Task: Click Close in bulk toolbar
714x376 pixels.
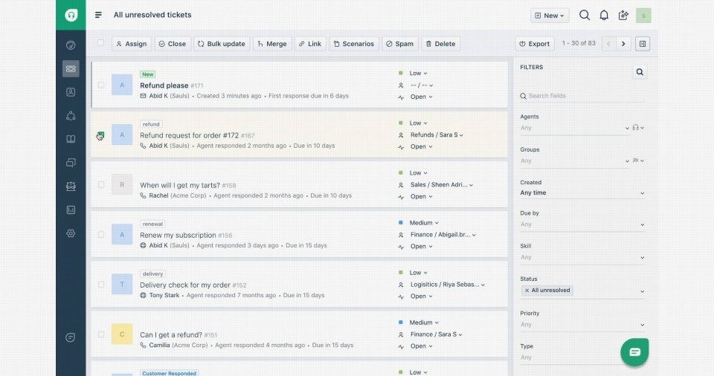Action: [x=173, y=44]
